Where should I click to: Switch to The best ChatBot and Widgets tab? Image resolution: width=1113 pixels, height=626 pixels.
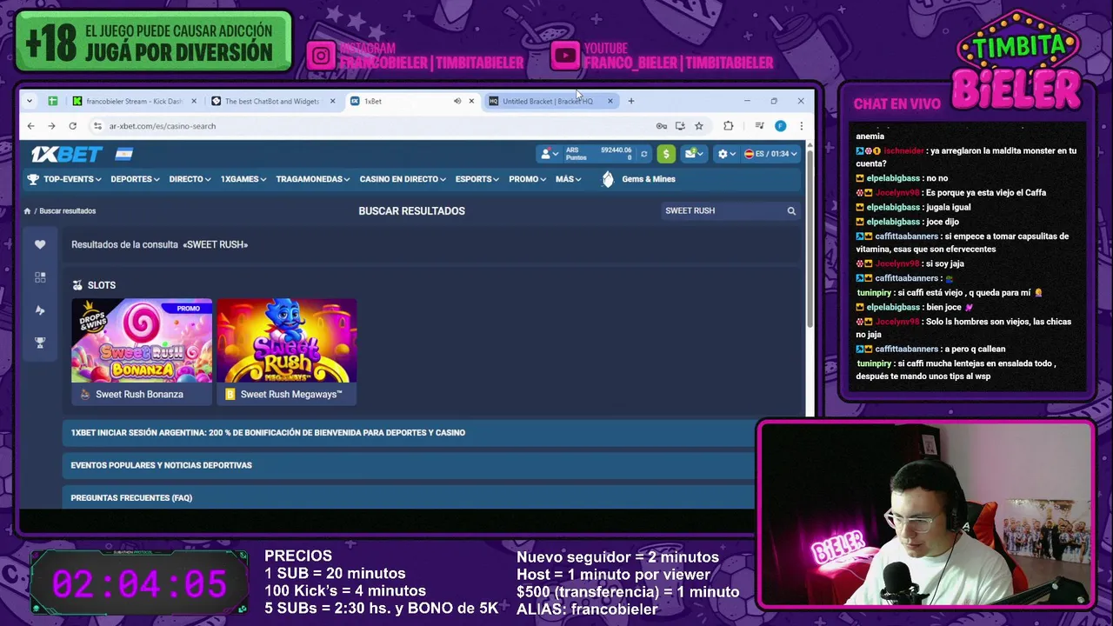pos(273,101)
